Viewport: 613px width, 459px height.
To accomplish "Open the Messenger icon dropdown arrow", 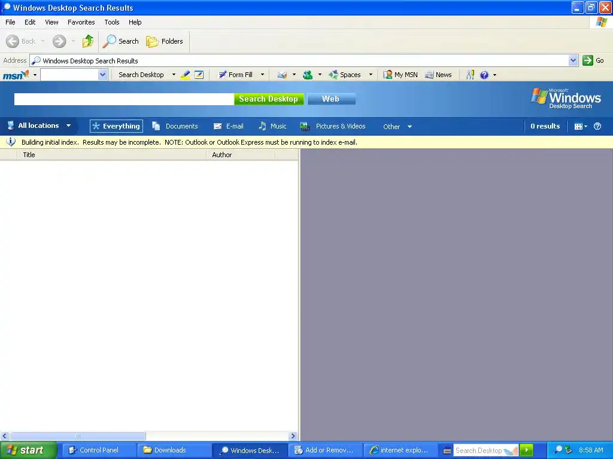I will point(320,75).
